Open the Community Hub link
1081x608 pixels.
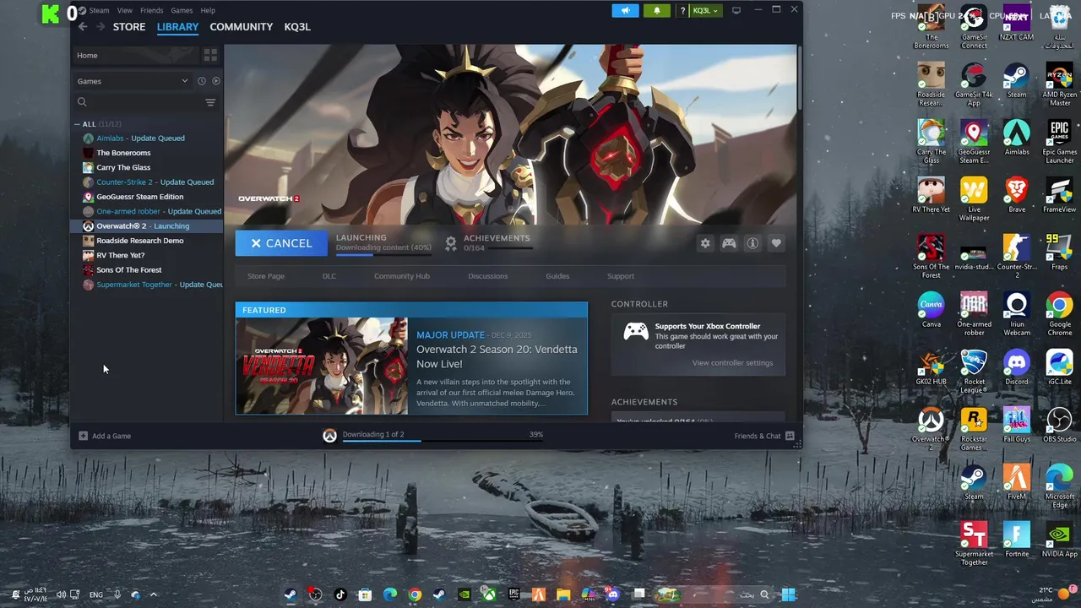coord(402,276)
